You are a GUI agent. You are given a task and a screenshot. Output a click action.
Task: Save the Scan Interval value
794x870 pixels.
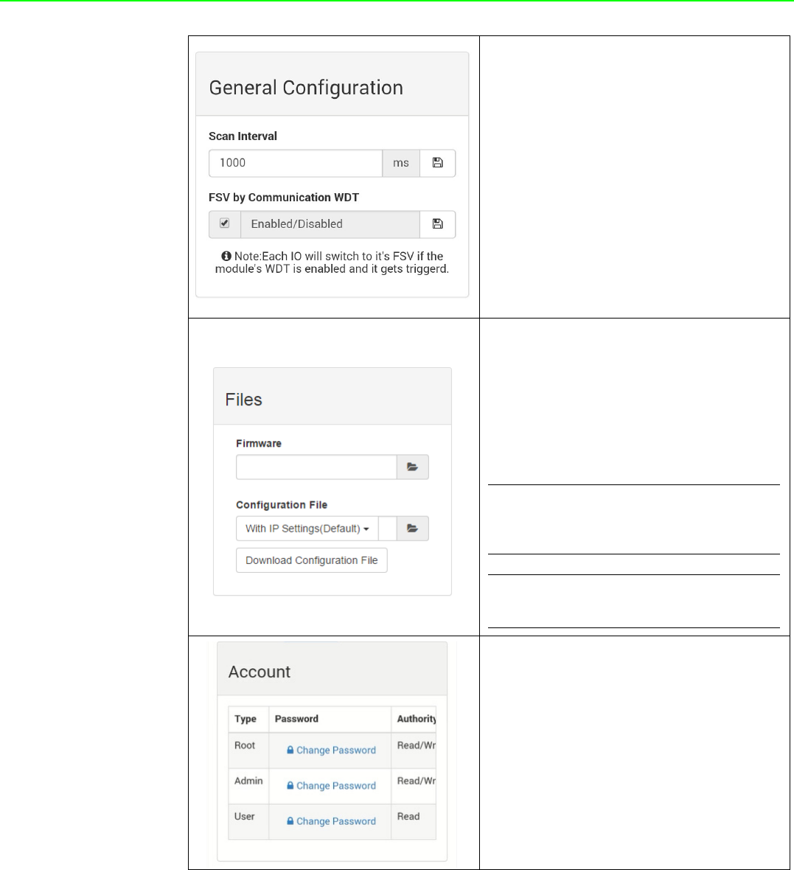click(437, 163)
